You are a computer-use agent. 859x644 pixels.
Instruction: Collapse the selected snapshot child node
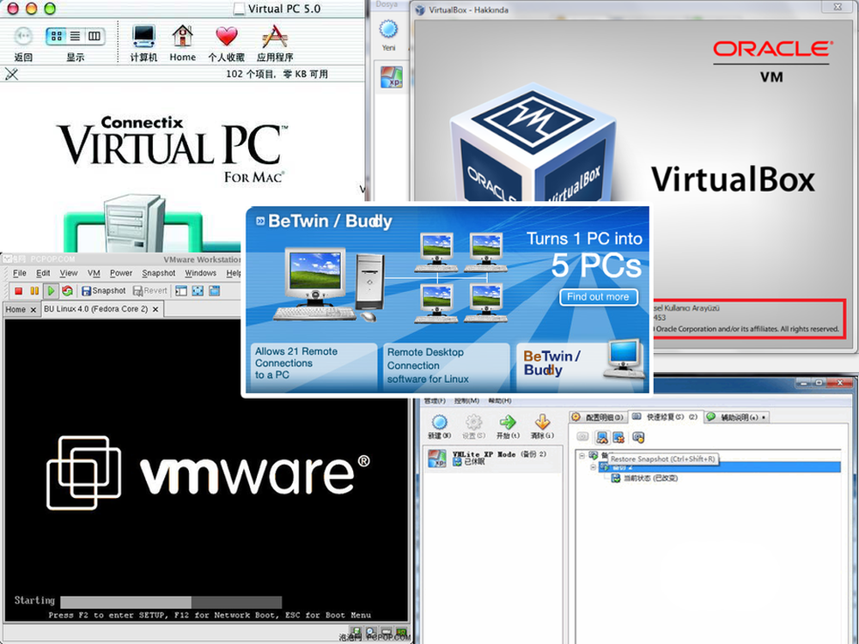[593, 467]
